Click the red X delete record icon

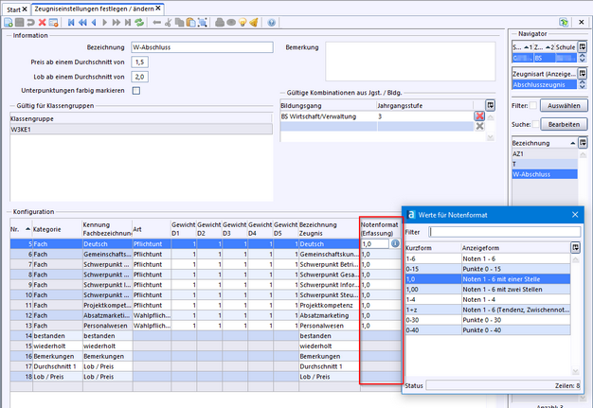tap(44, 21)
